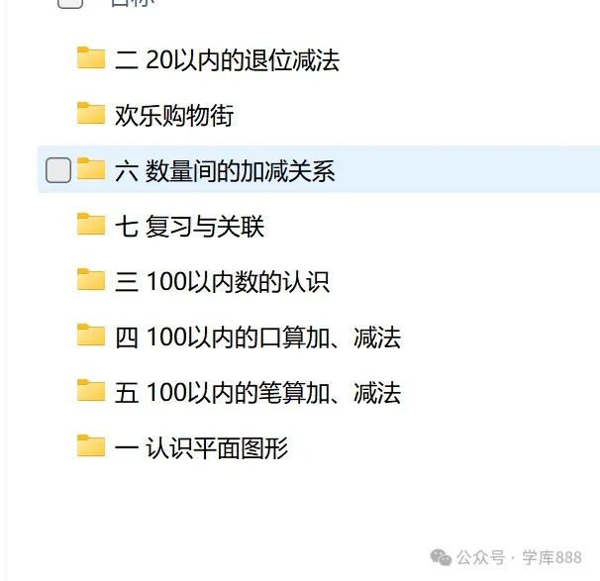Choose 三 100以内数的认识 folder text

click(x=222, y=282)
